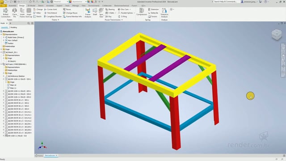Screen dimensions: 286x161
Task: Open the File menu tab
Action: click(3, 6)
